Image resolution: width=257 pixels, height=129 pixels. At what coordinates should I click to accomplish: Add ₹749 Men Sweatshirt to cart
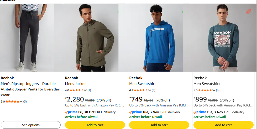[159, 125]
